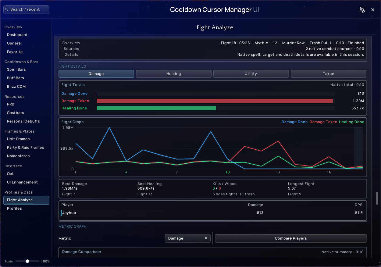Click Damage Done in the Fight Graph legend
The image size is (381, 267).
[294, 122]
